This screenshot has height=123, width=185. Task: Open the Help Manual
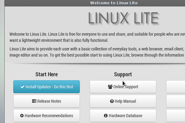coord(123,101)
